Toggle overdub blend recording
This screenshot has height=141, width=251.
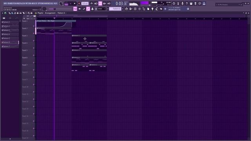pos(105,4)
